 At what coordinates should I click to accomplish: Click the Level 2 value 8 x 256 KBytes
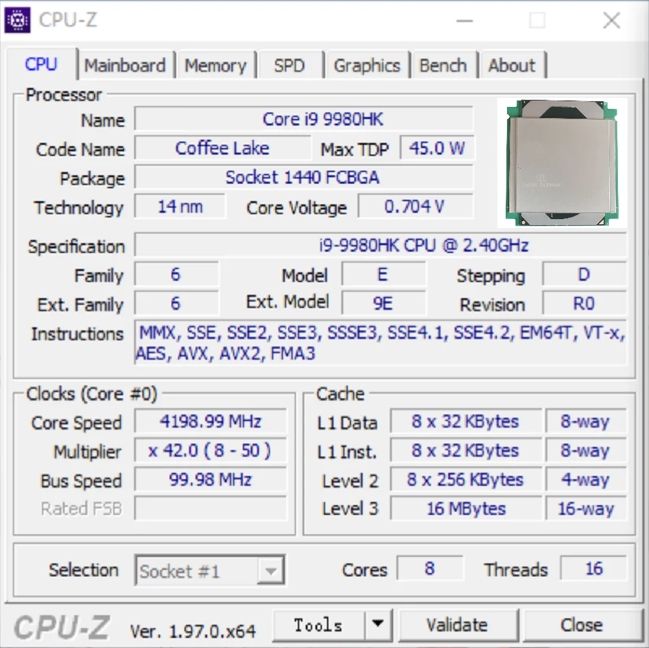[x=466, y=479]
